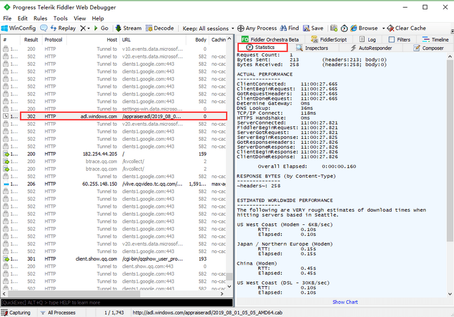Open the Timeline tab
The width and height of the screenshot is (454, 317).
[435, 39]
